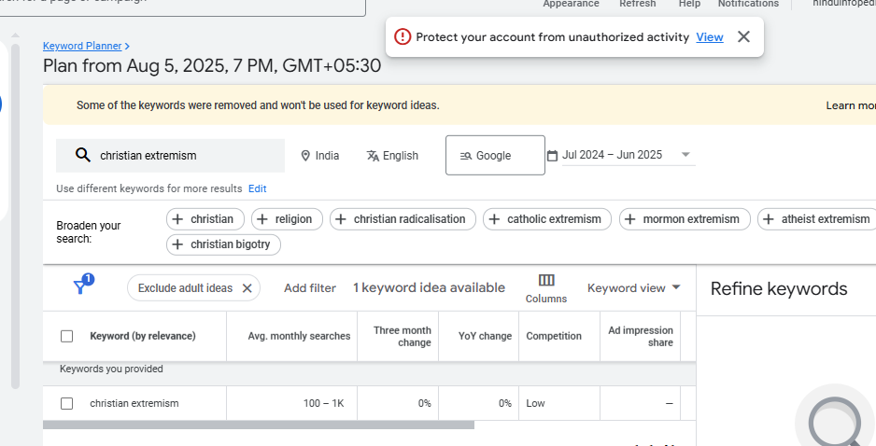Sort by Keyword (by relevance) column header
The height and width of the screenshot is (446, 876).
click(143, 336)
